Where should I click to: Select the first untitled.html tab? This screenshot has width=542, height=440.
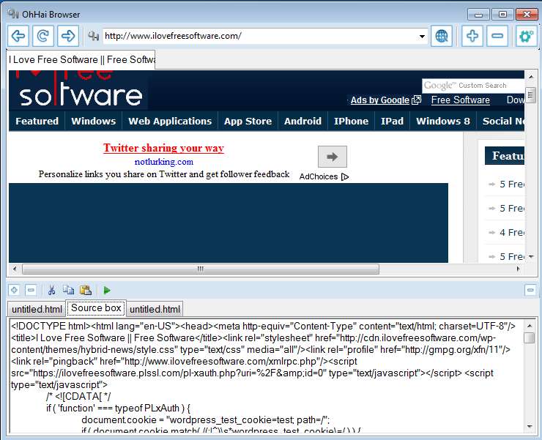(x=37, y=309)
